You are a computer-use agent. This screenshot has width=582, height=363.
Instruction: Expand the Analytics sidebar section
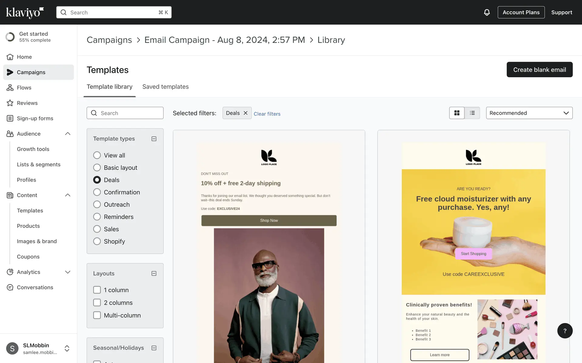click(x=68, y=272)
